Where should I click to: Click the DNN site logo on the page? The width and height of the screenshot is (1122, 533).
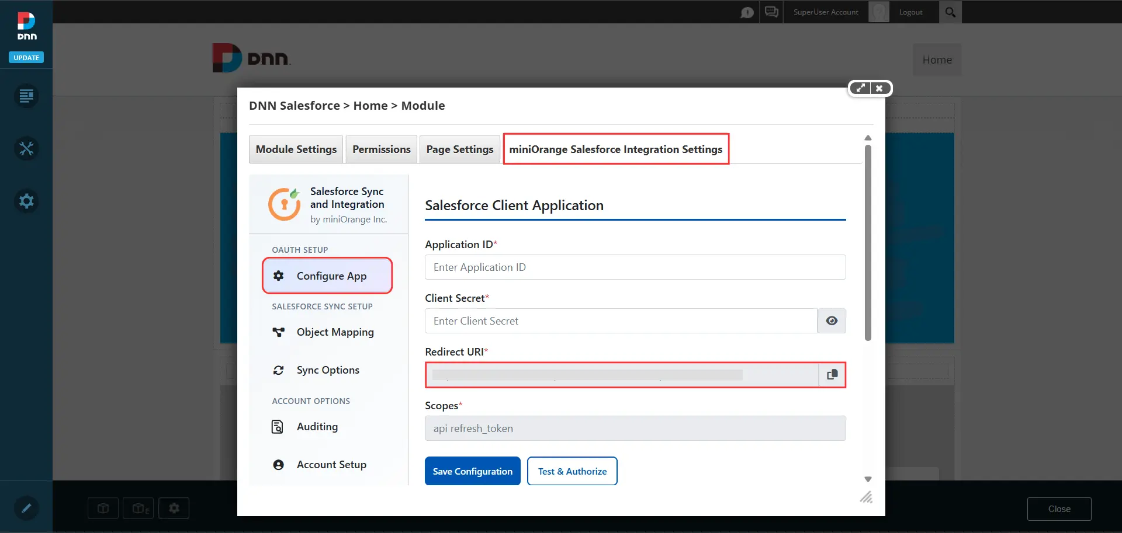click(251, 58)
